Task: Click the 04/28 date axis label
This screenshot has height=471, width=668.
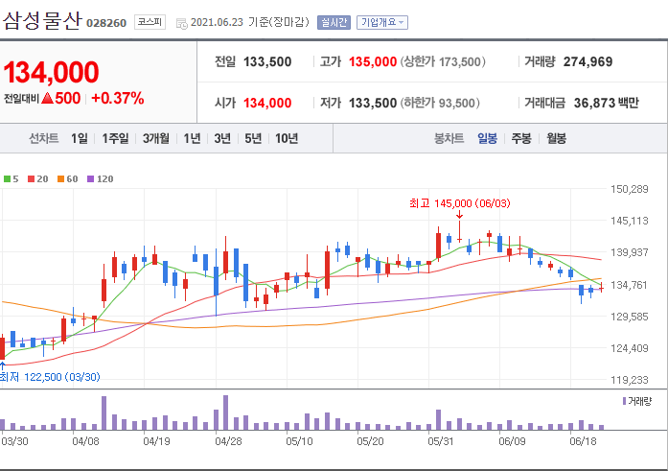Action: [228, 441]
